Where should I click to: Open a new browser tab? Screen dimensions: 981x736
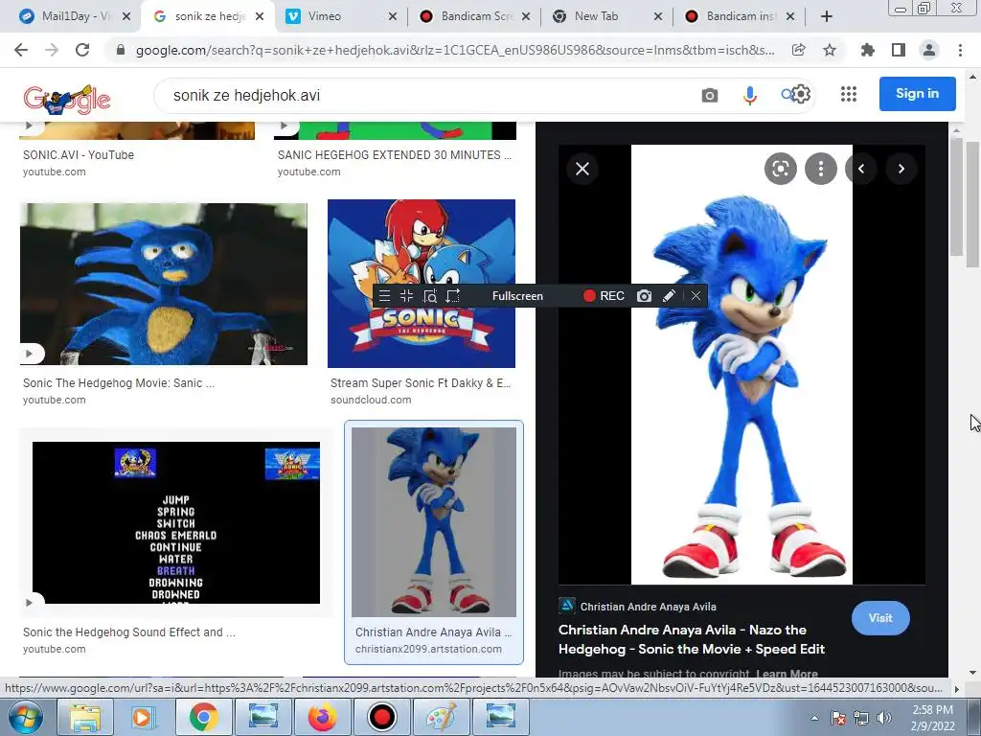[827, 16]
